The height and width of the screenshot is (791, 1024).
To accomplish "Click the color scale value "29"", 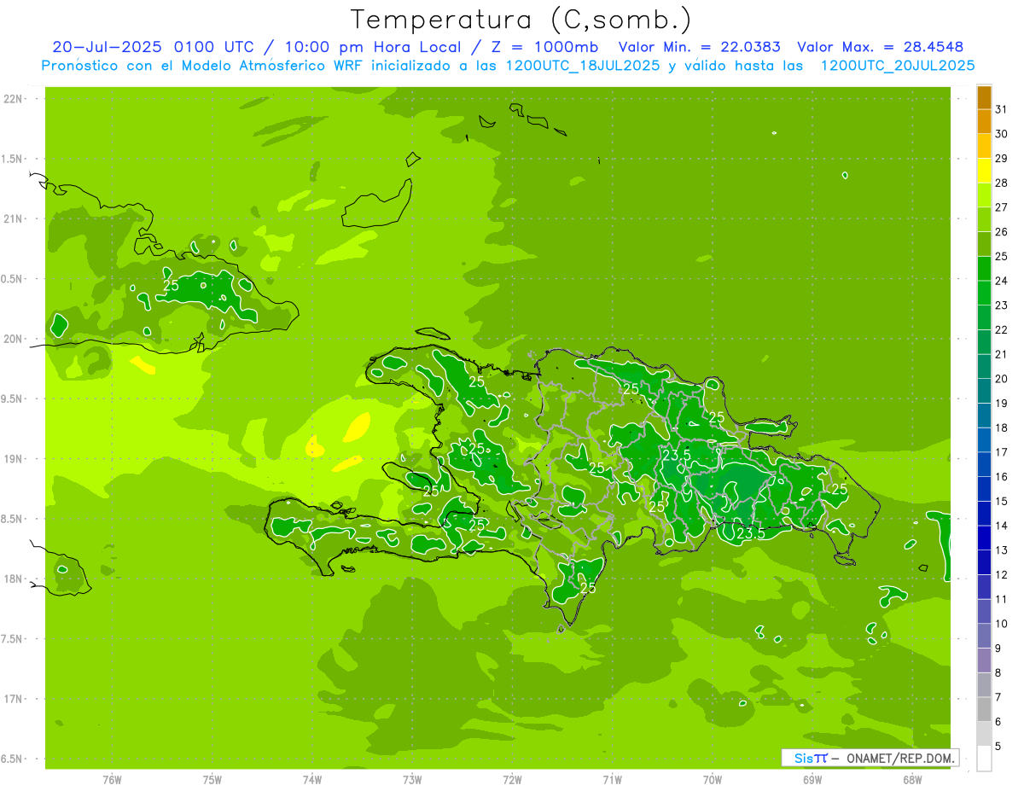I will pyautogui.click(x=1002, y=159).
